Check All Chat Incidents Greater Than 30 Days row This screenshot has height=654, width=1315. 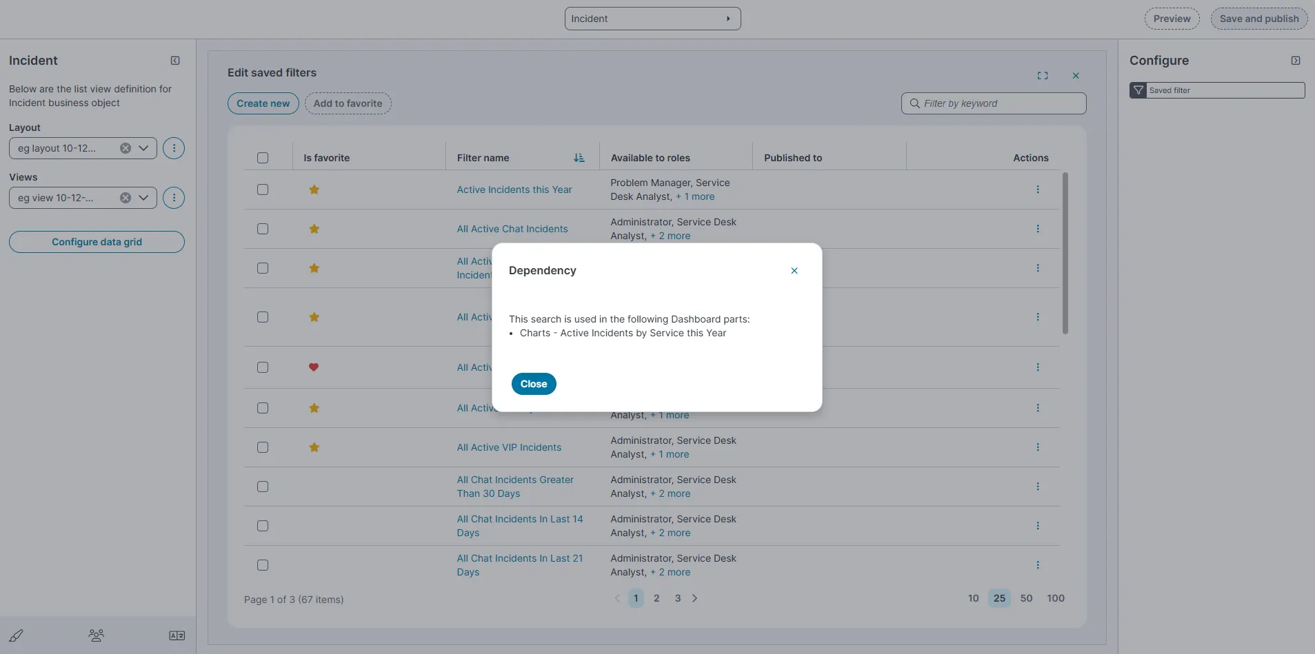click(x=263, y=487)
